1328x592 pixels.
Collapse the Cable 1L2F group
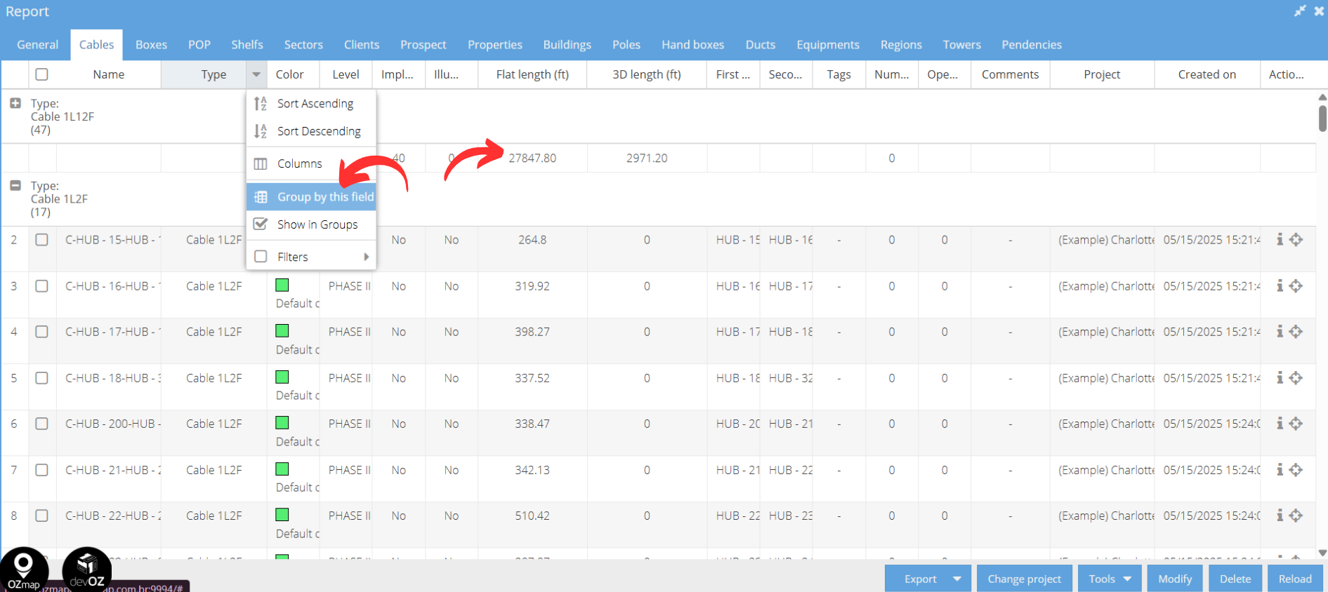15,186
